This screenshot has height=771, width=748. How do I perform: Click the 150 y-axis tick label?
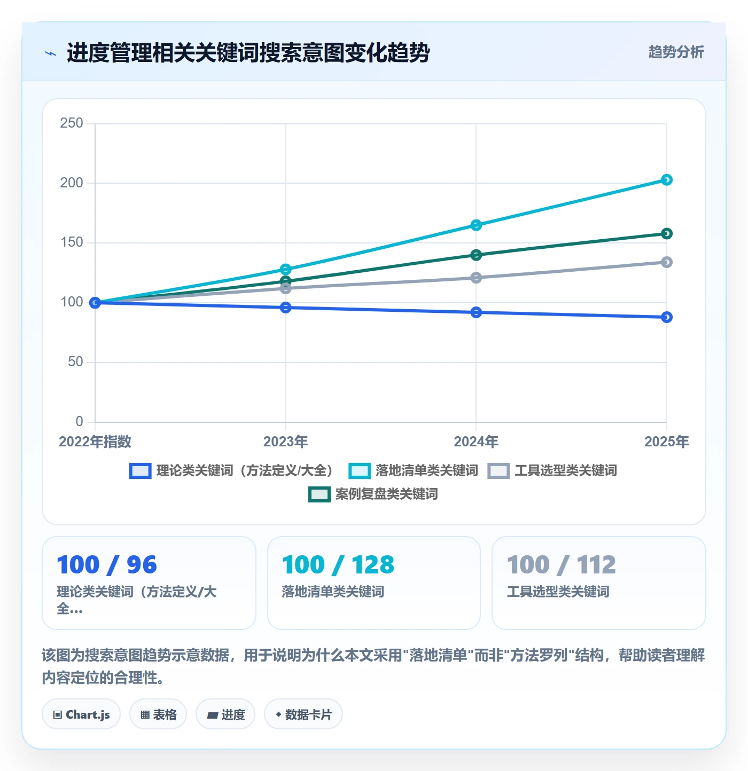(72, 242)
